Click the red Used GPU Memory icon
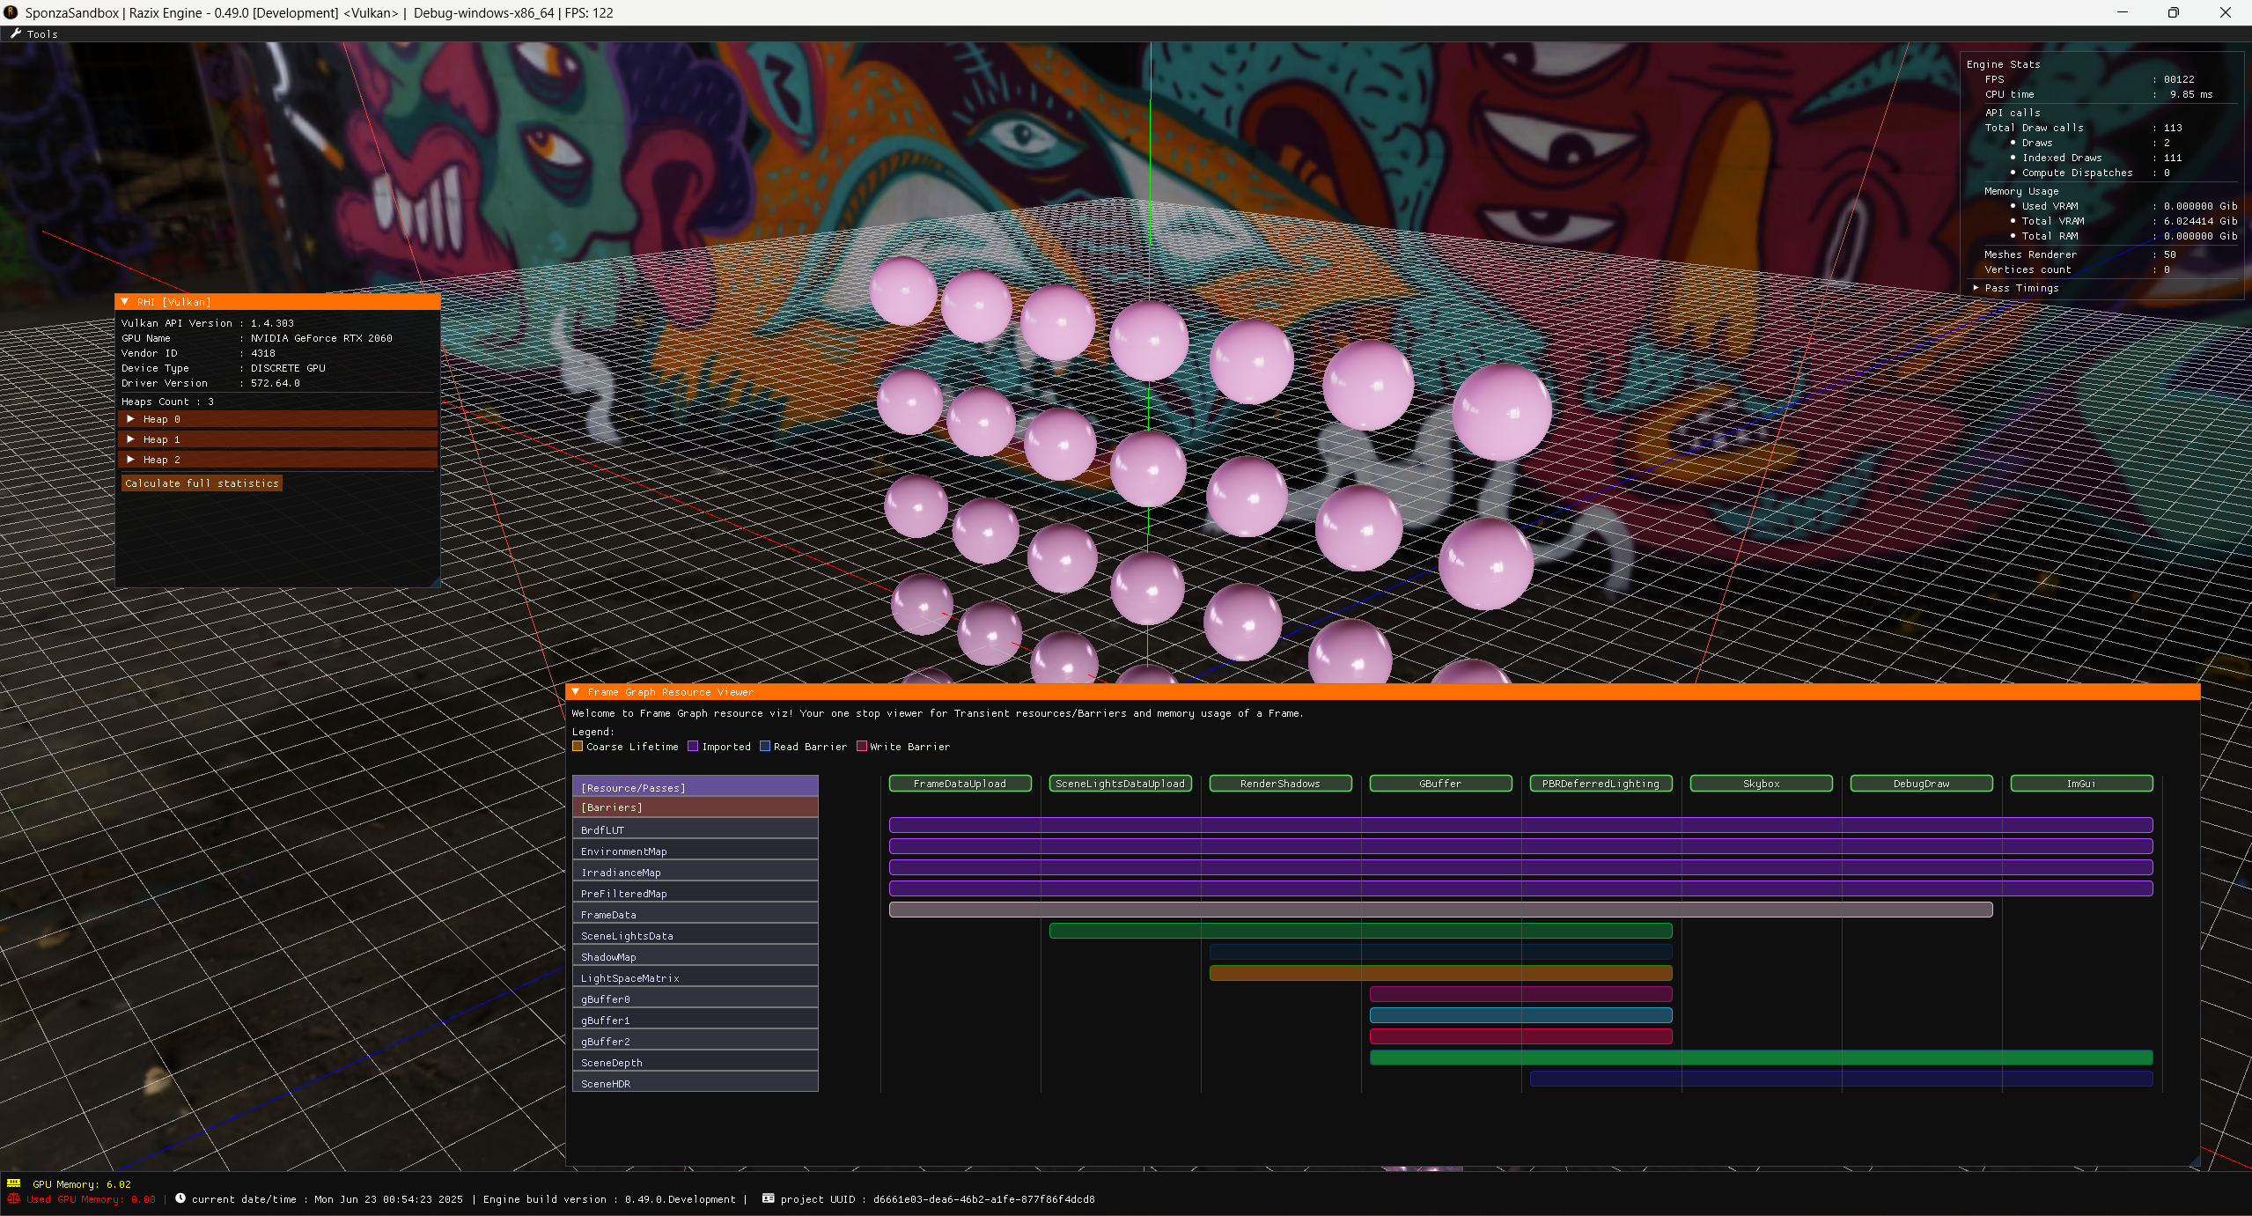Viewport: 2252px width, 1216px height. click(14, 1198)
